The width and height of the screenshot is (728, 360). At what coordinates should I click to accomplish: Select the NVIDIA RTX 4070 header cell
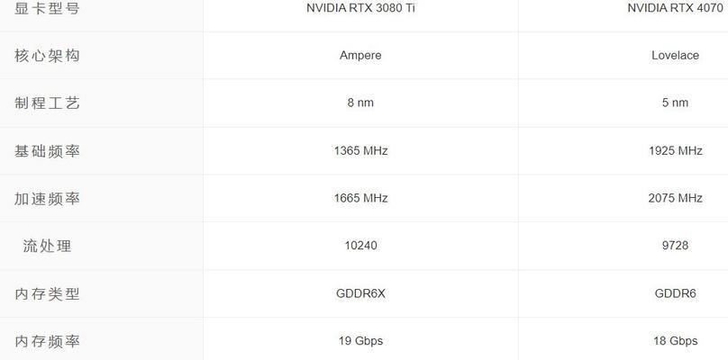coord(675,8)
